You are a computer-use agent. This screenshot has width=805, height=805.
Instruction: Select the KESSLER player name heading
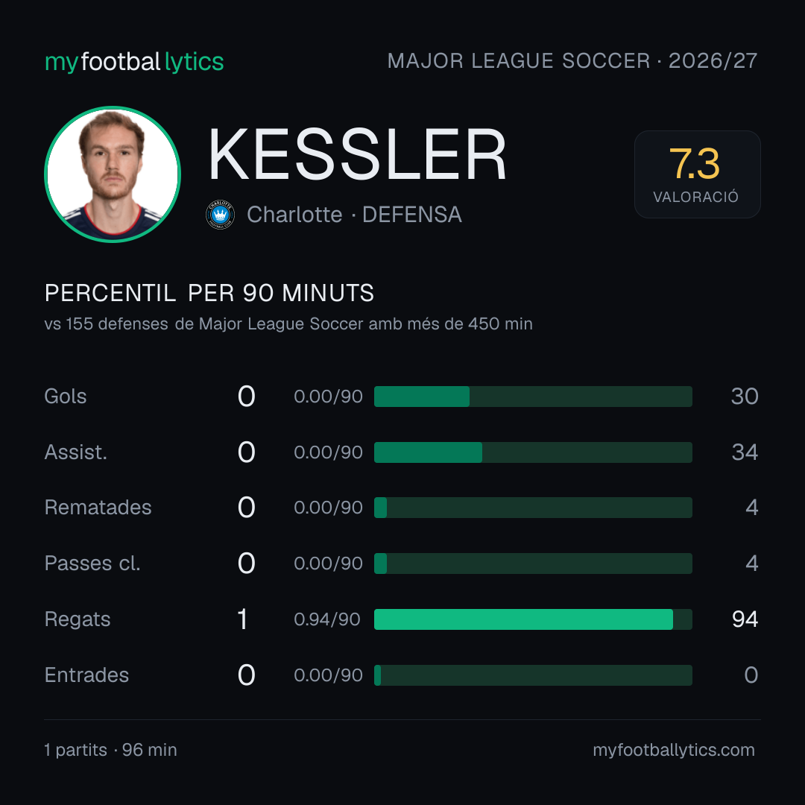(357, 154)
